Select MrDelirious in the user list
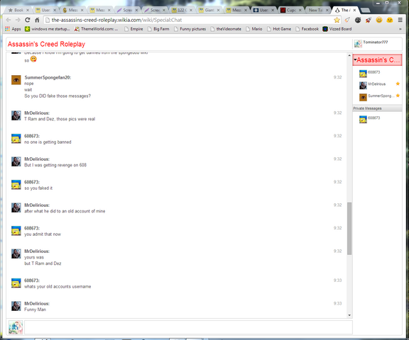The image size is (409, 340). 377,85
